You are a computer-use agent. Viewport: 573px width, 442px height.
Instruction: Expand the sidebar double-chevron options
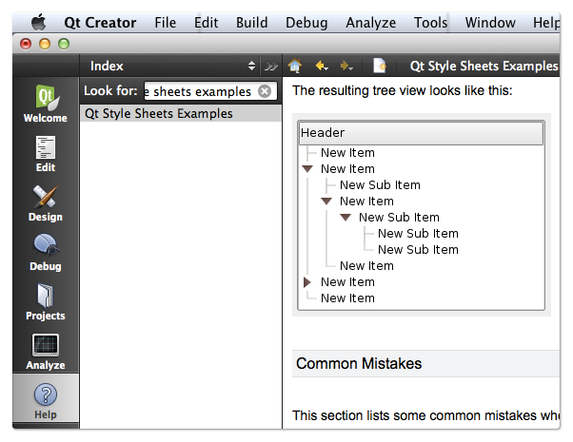pyautogui.click(x=271, y=67)
